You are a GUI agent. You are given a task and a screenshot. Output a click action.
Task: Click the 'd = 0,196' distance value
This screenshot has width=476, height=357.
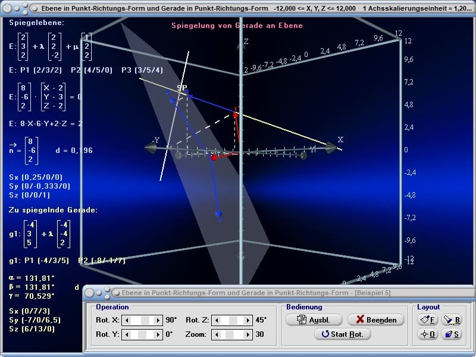(x=74, y=151)
